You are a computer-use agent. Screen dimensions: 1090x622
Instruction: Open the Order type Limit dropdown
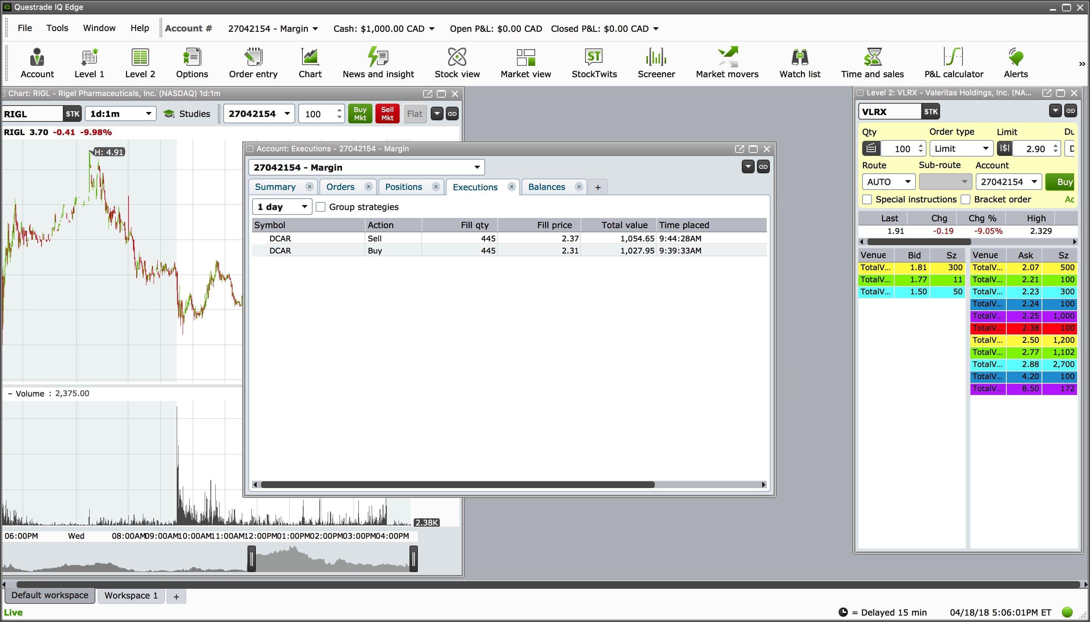[962, 149]
